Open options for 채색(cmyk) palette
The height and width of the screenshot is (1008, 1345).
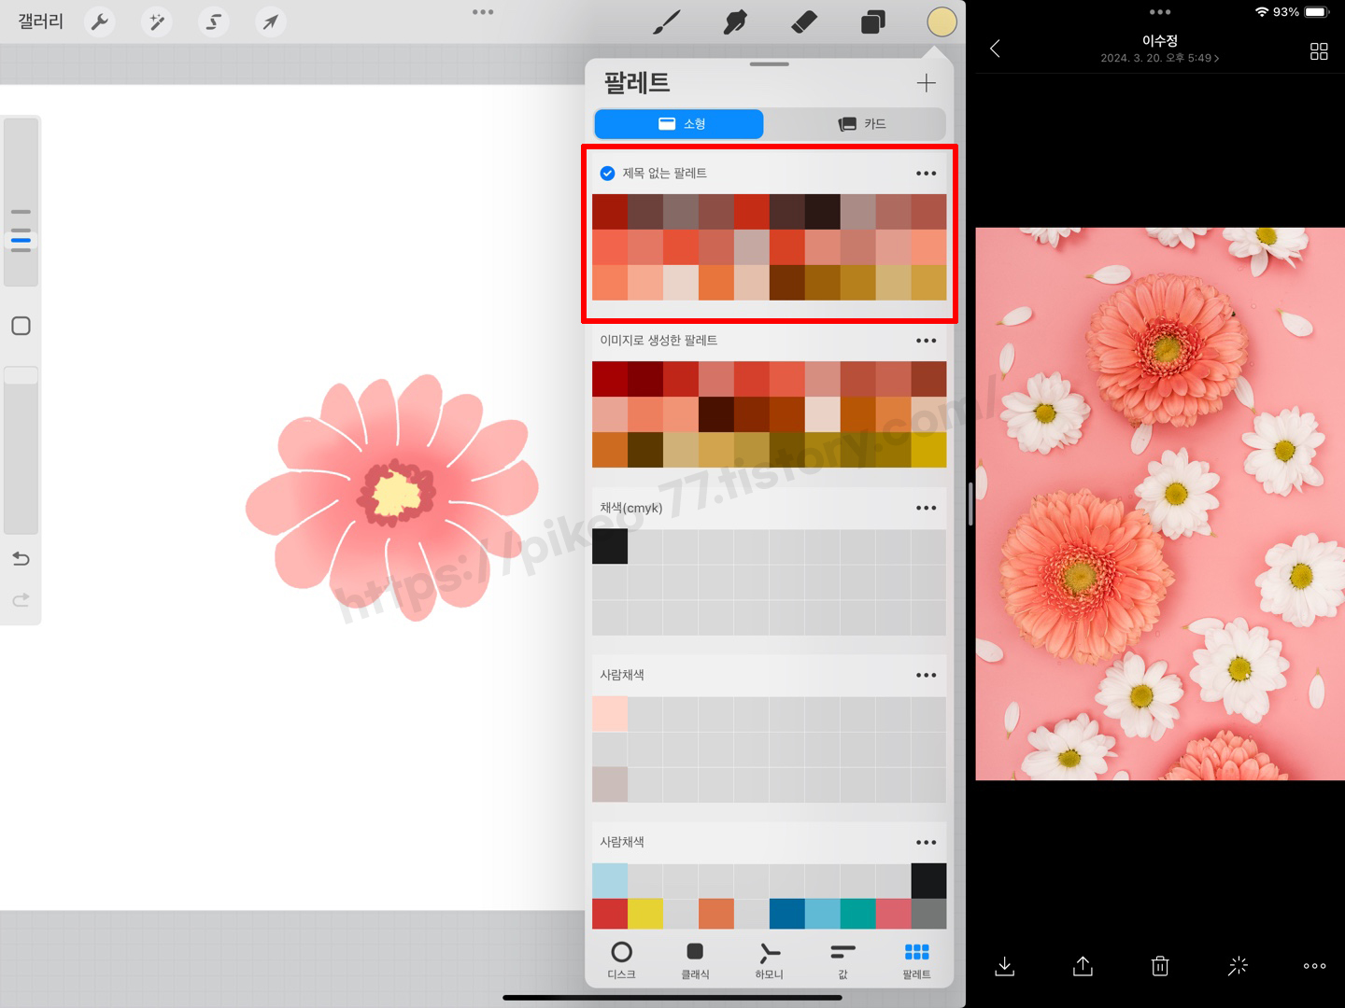coord(926,508)
